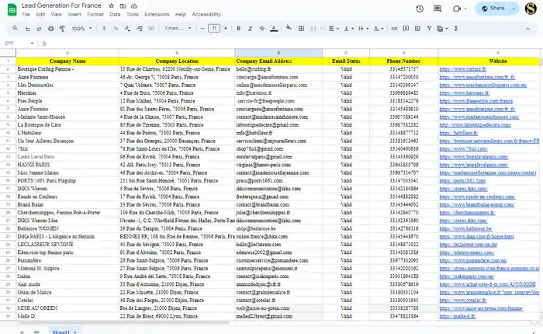Screen dimensions: 543x334
Task: Toggle strikethrough formatting
Action: coord(262,29)
